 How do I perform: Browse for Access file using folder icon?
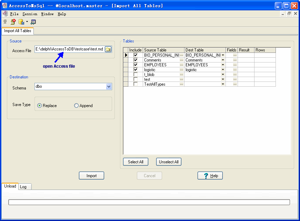(x=108, y=49)
